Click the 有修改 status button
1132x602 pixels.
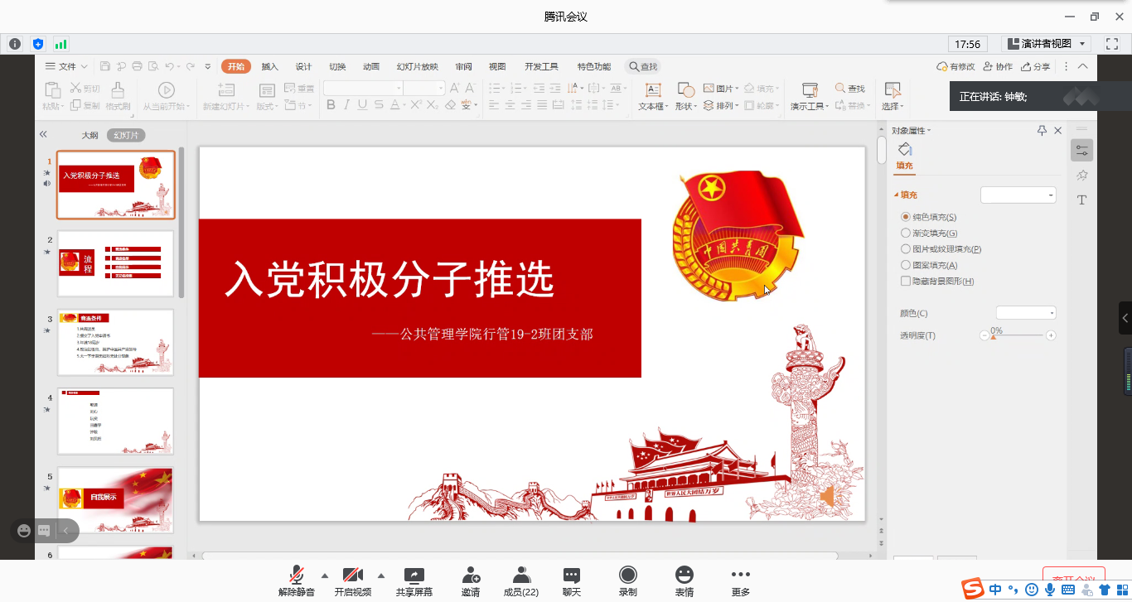pos(955,67)
